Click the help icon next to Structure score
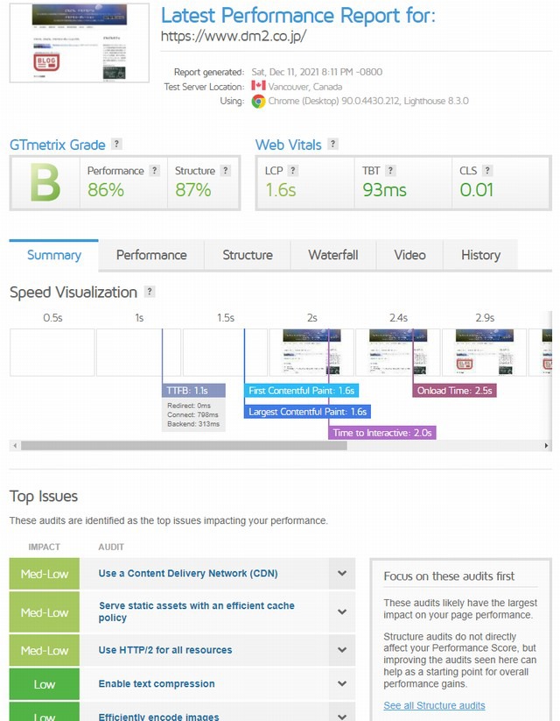 pyautogui.click(x=226, y=171)
